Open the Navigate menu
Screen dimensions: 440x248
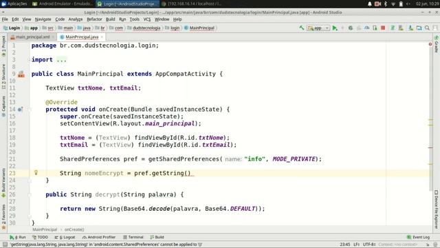pyautogui.click(x=43, y=19)
